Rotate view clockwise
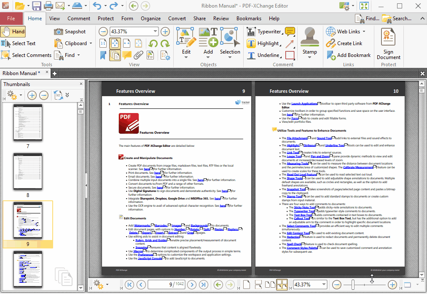The image size is (427, 294). tap(165, 43)
